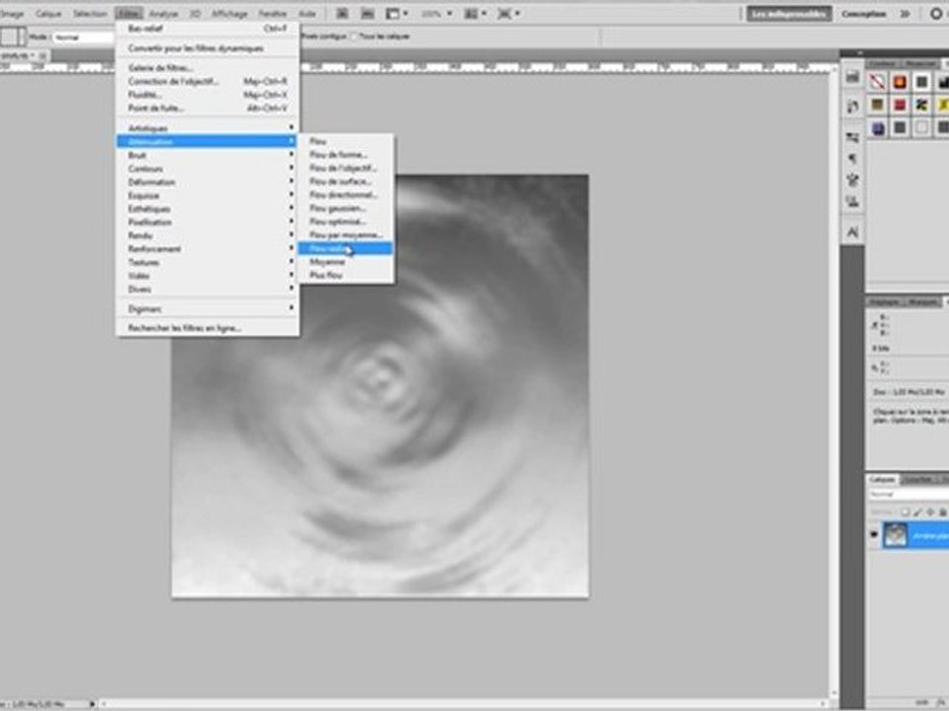Choose 'Flou de surface...' filter
The width and height of the screenshot is (949, 711).
click(x=345, y=182)
